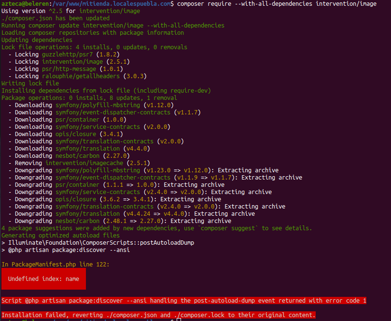Click 'Downgrading symfony/polyfill-mbstring' line
This screenshot has width=391, height=321.
click(x=143, y=170)
